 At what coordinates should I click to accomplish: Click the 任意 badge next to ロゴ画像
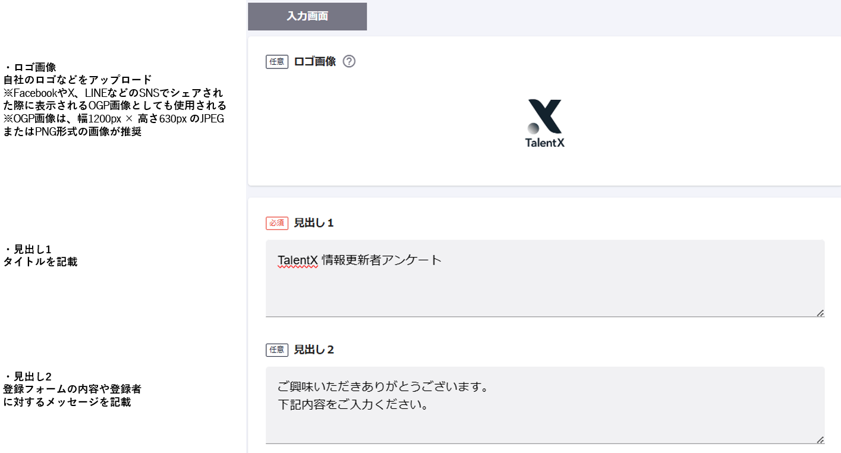click(277, 62)
